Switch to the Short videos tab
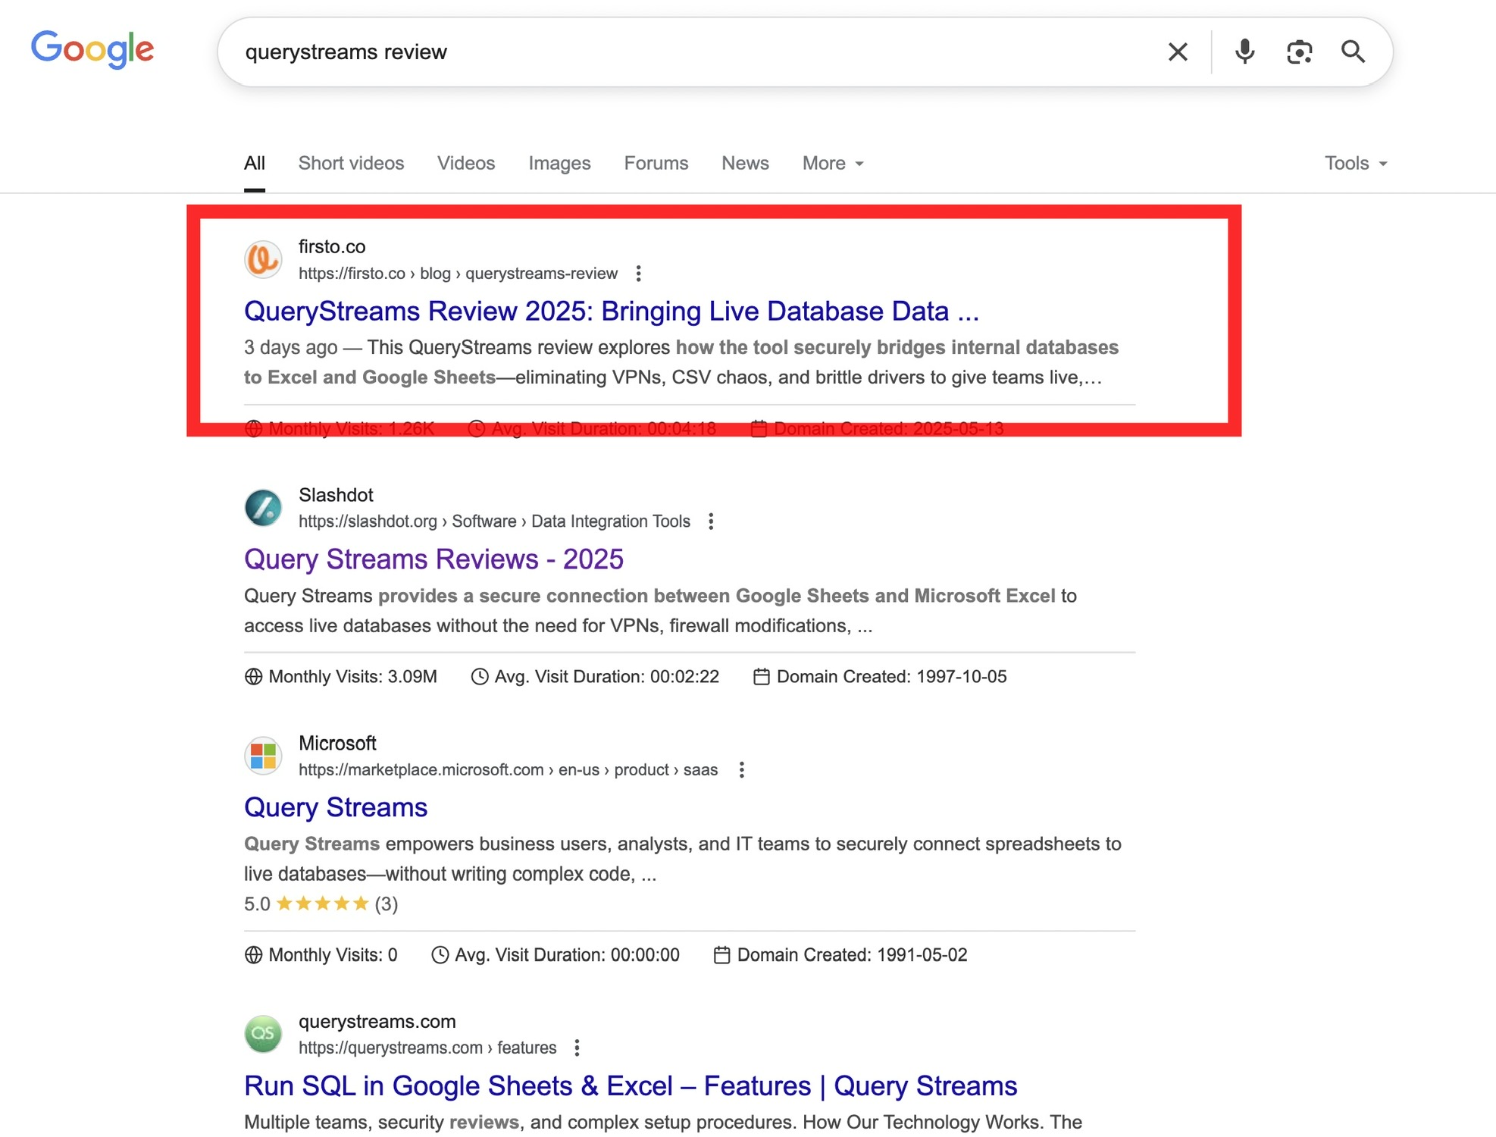 click(351, 163)
